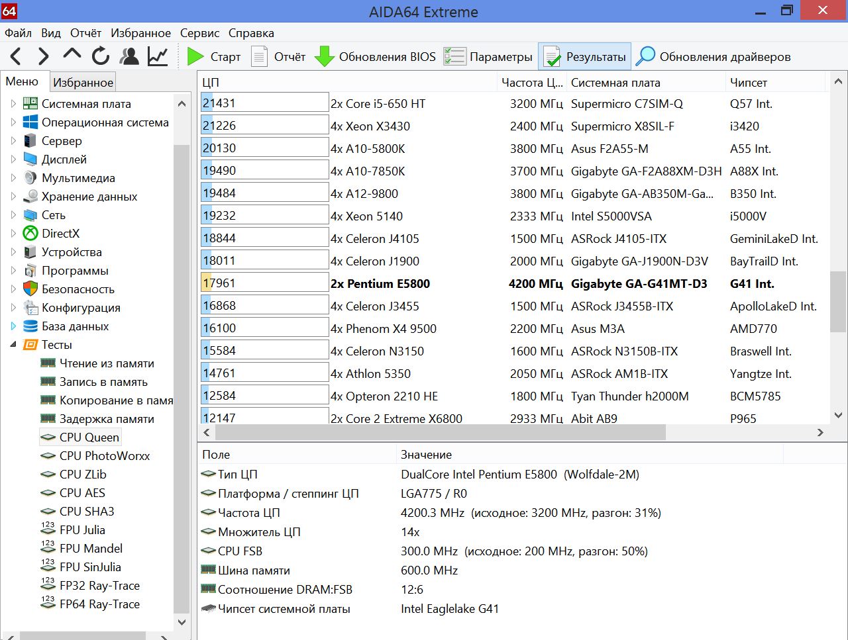
Task: Click the Результаты toolbar button
Action: 584,57
